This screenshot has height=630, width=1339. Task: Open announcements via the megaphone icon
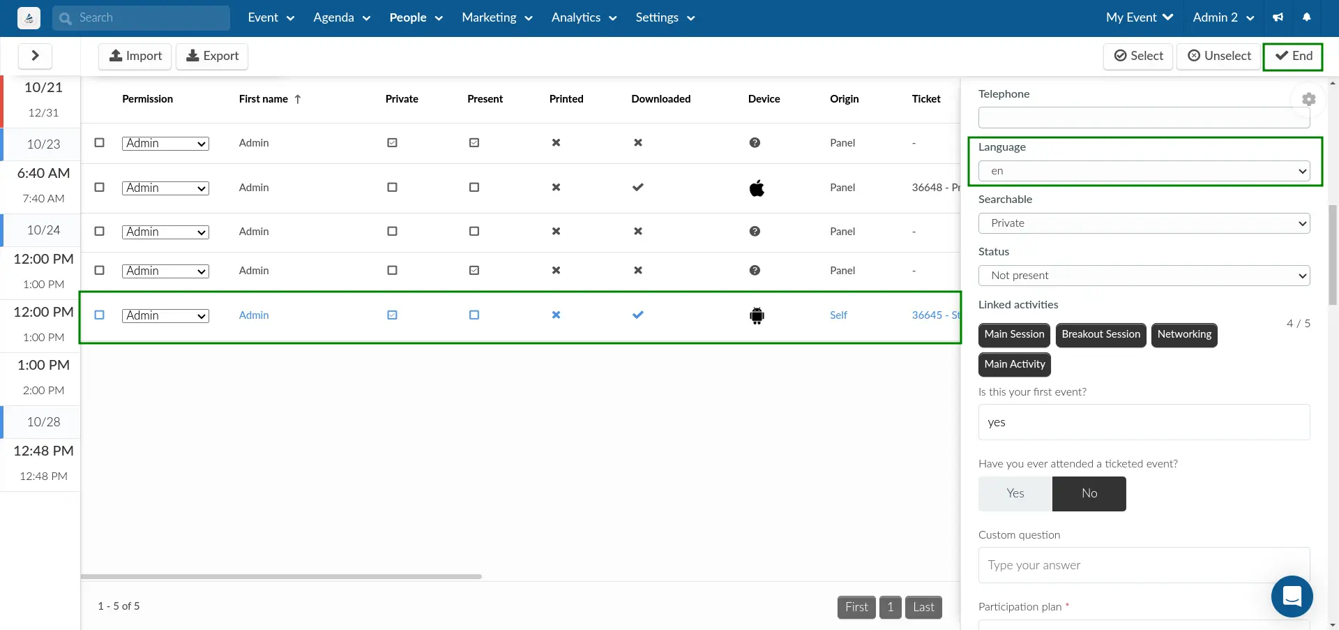(x=1278, y=17)
